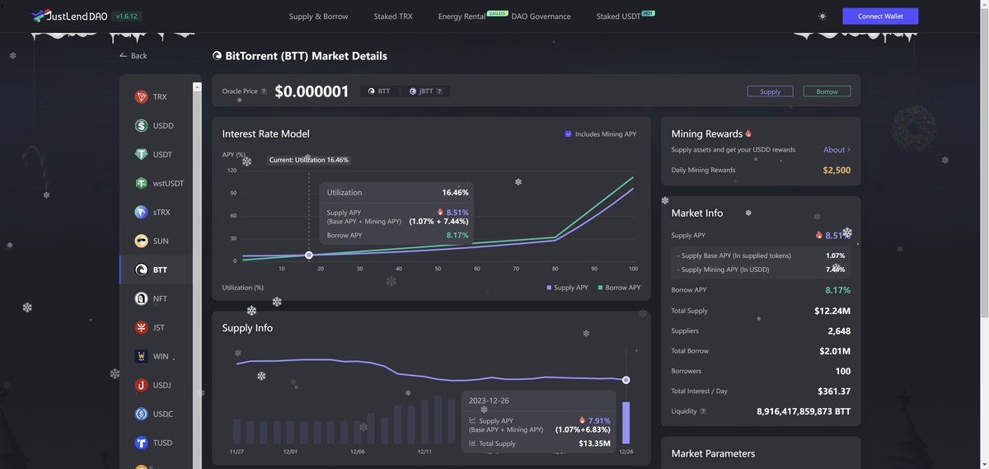
Task: Select wstUSDT token icon in sidebar
Action: [x=141, y=184]
